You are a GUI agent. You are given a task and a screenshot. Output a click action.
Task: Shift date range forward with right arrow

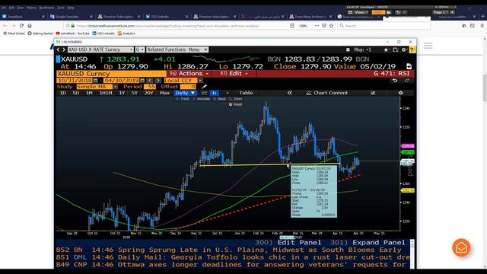pos(158,81)
